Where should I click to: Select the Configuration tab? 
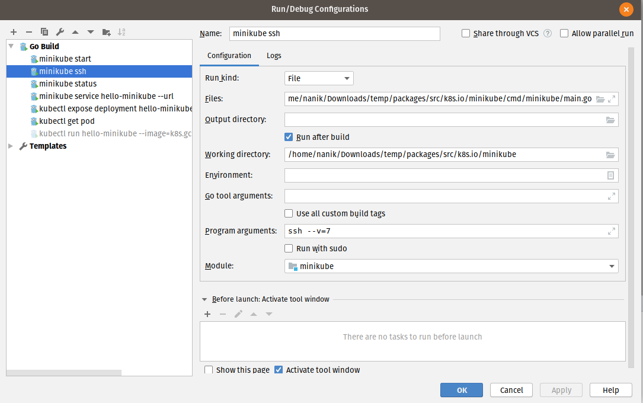(229, 56)
